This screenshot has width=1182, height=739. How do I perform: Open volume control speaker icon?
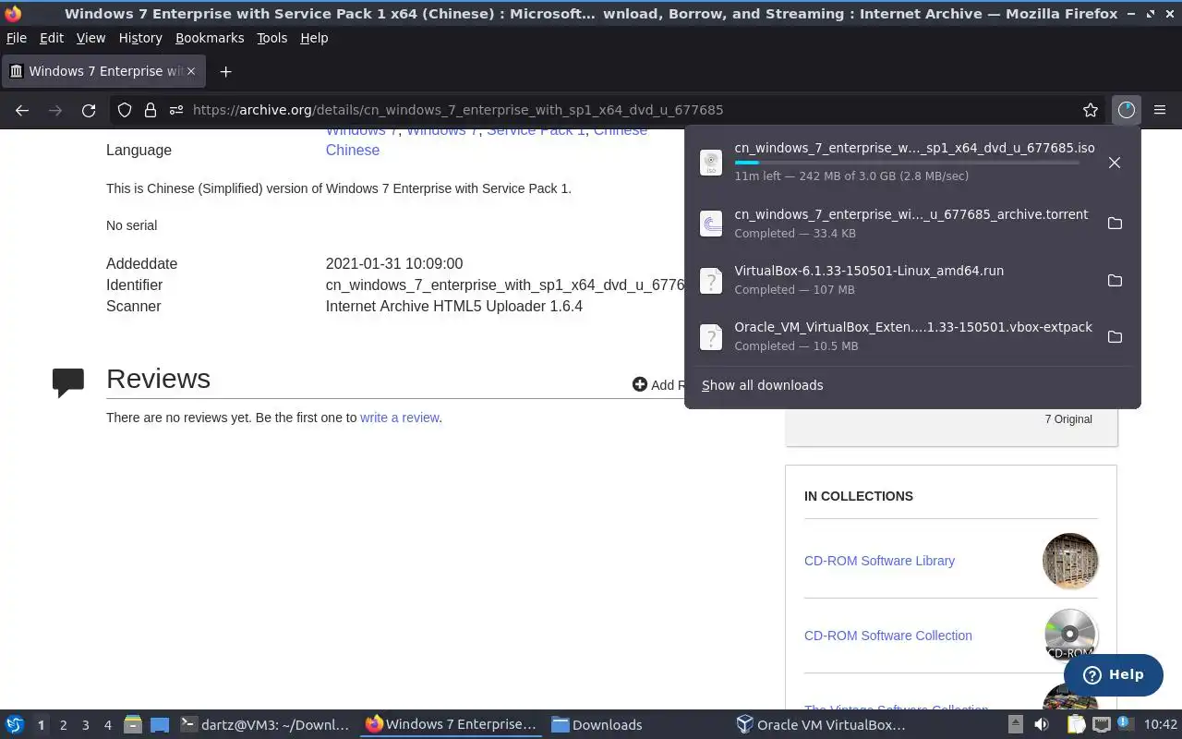pos(1041,725)
